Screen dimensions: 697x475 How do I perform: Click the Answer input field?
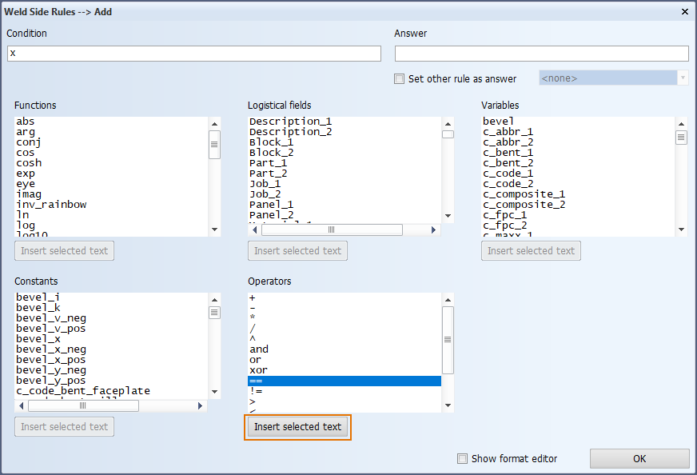click(x=541, y=54)
